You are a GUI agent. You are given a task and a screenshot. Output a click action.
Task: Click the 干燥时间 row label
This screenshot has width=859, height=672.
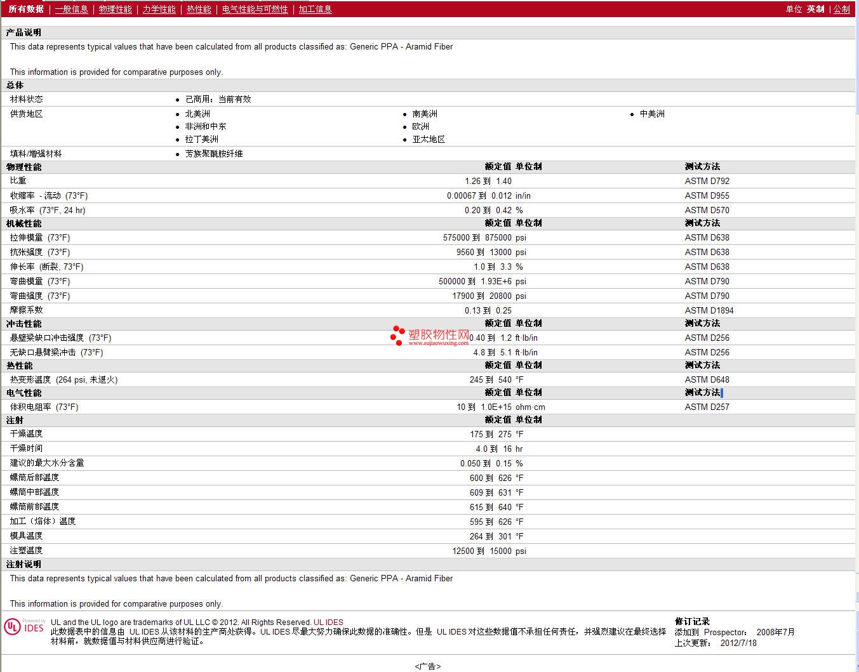pyautogui.click(x=27, y=449)
